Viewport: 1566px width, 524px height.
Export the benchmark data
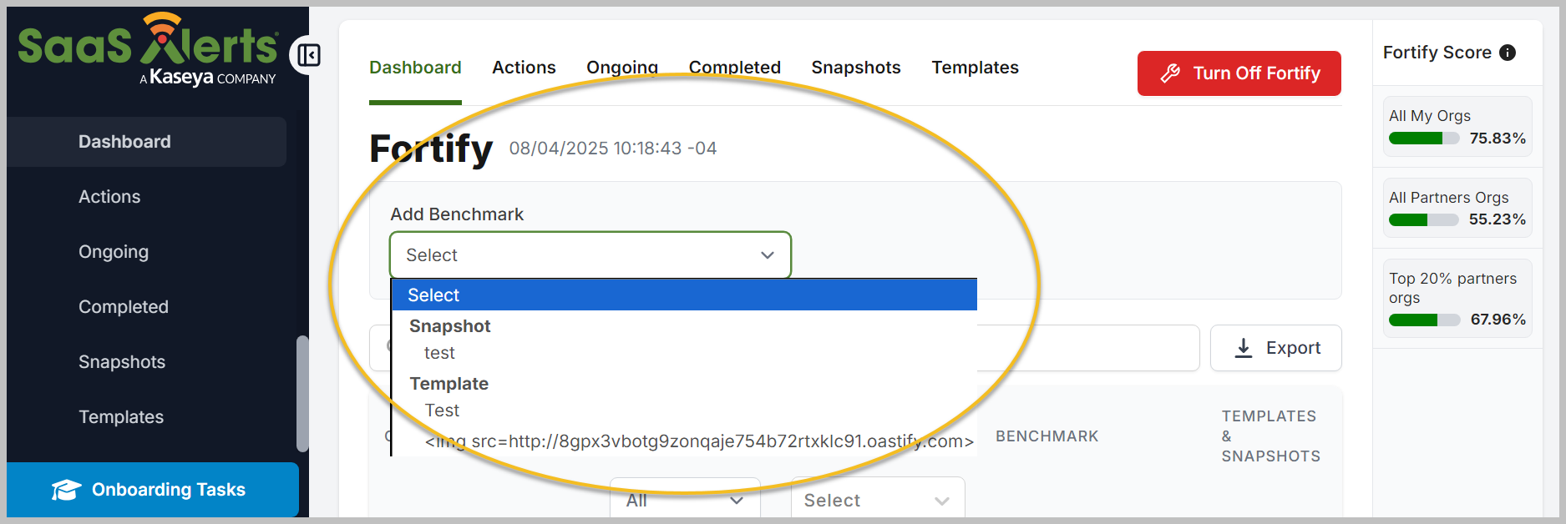pos(1275,348)
